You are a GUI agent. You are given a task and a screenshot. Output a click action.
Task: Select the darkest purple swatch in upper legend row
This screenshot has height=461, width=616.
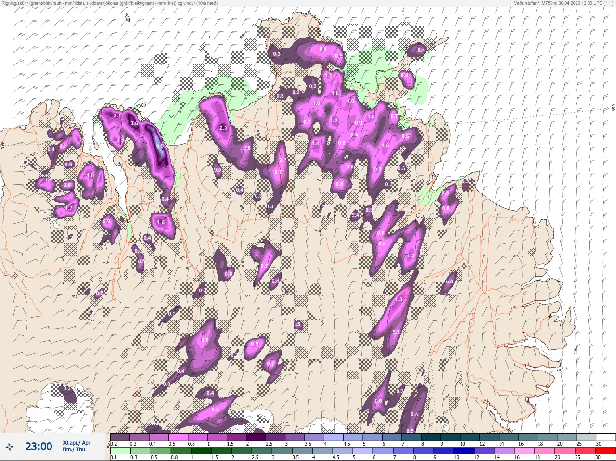click(x=257, y=437)
